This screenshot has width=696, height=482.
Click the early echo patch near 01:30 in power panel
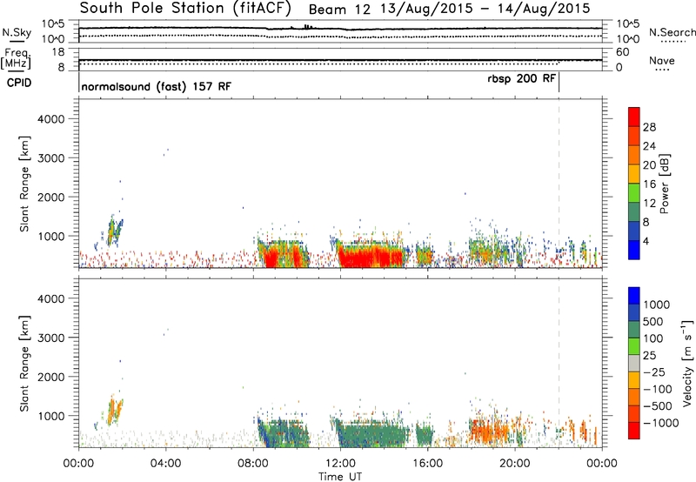tap(115, 231)
